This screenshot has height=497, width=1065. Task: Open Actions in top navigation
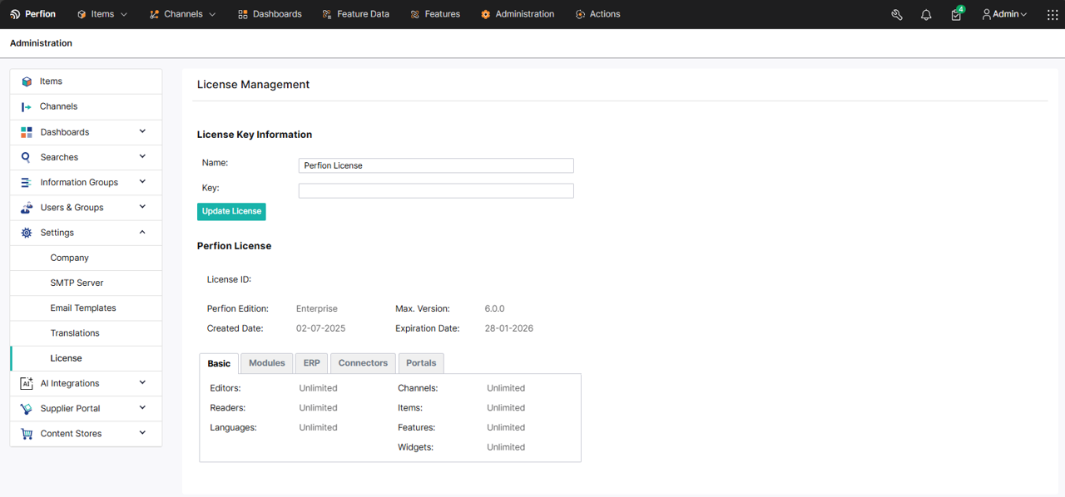point(597,14)
